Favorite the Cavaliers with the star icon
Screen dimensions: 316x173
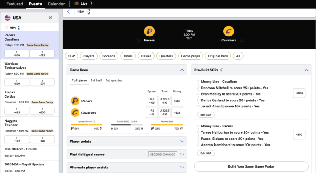[242, 40]
